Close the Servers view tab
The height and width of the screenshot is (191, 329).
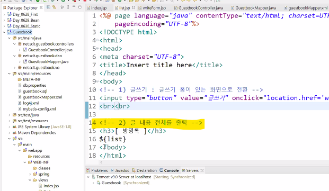[202, 170]
